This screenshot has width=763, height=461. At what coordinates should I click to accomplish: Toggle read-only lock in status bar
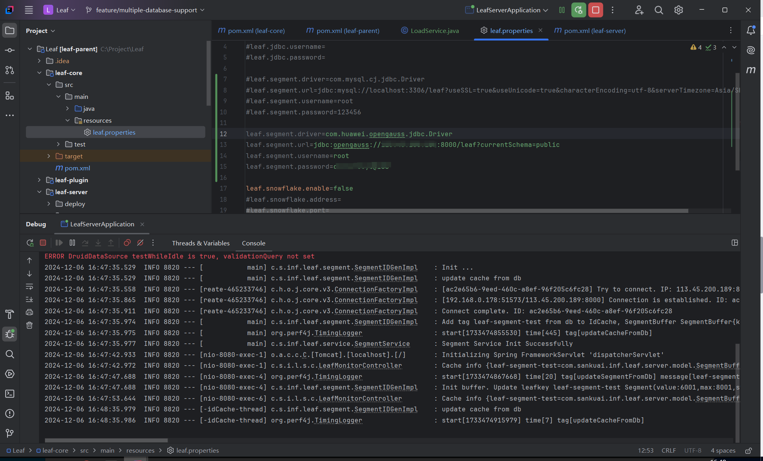coord(748,451)
